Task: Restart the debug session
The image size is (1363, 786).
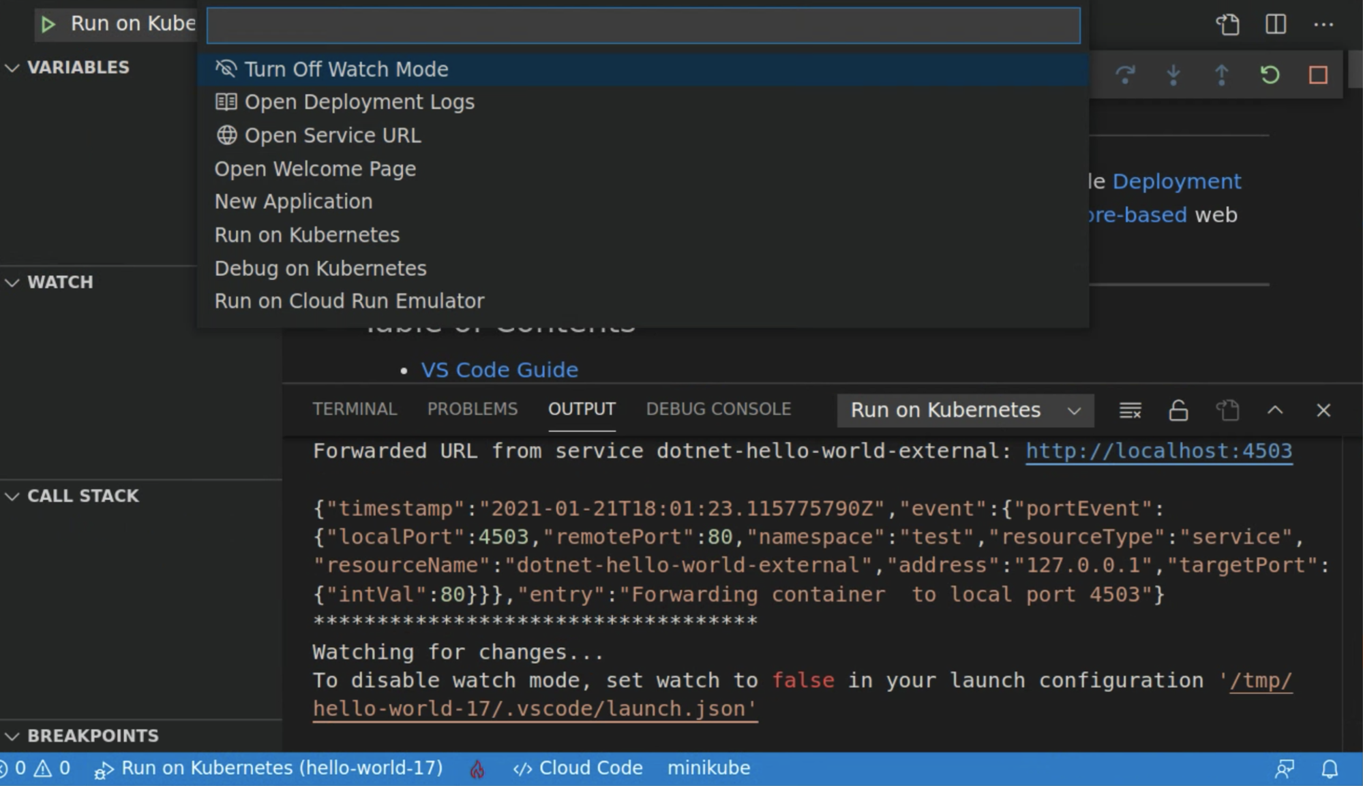Action: [x=1270, y=74]
